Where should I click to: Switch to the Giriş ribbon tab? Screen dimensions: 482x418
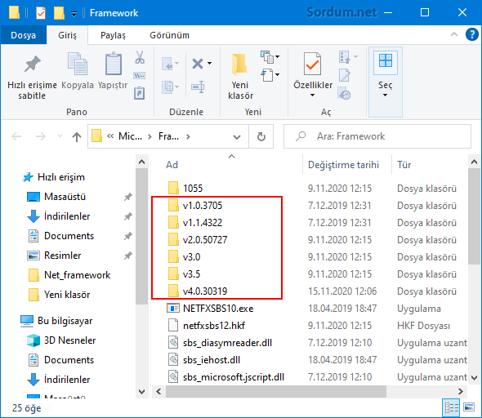pyautogui.click(x=67, y=35)
